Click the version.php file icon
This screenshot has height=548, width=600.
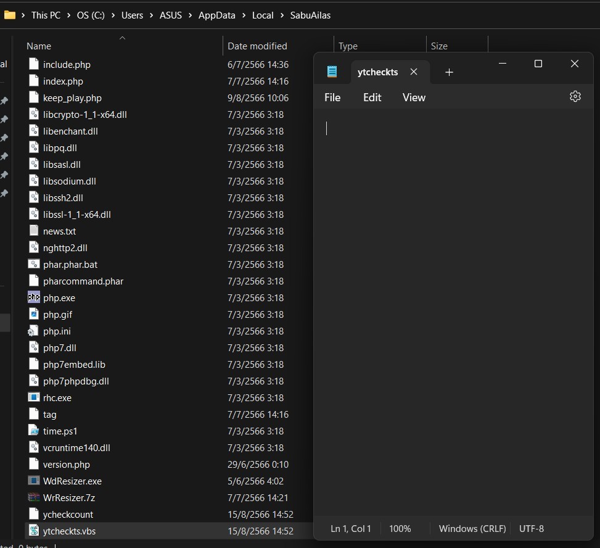[34, 463]
